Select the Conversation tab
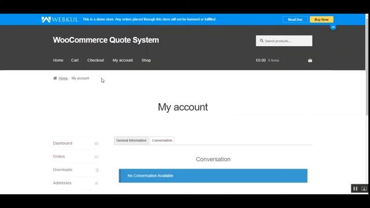The height and width of the screenshot is (208, 370). point(162,140)
